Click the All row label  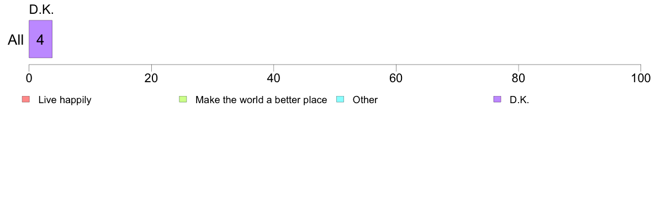[x=16, y=40]
